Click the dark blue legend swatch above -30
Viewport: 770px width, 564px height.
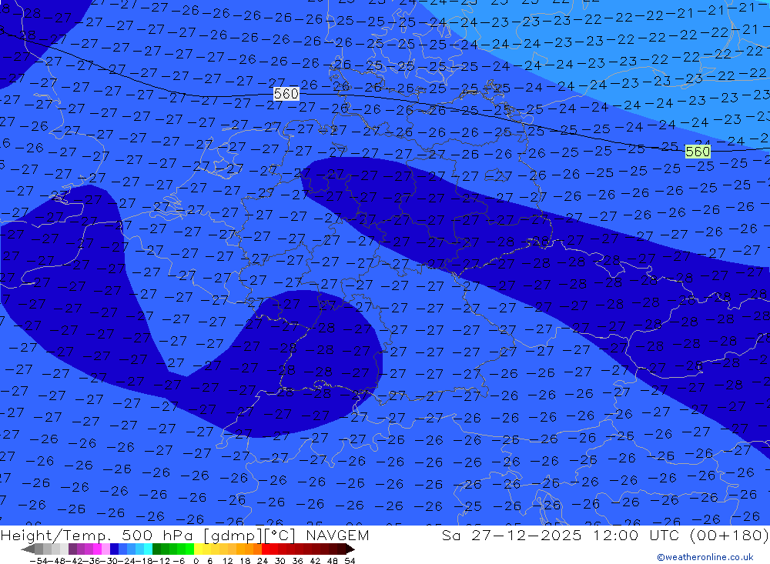tap(114, 549)
